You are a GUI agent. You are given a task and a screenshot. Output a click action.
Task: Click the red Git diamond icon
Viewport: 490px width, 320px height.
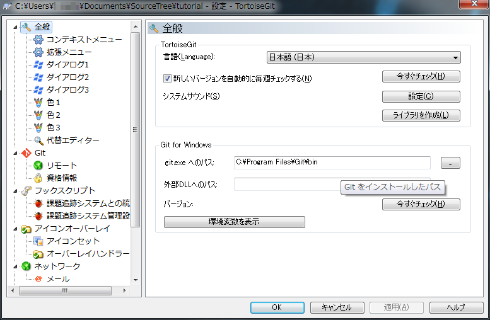click(x=26, y=153)
